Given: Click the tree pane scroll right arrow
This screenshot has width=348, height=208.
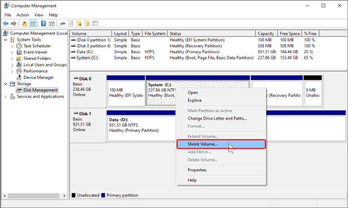Looking at the screenshot, I should [64, 196].
